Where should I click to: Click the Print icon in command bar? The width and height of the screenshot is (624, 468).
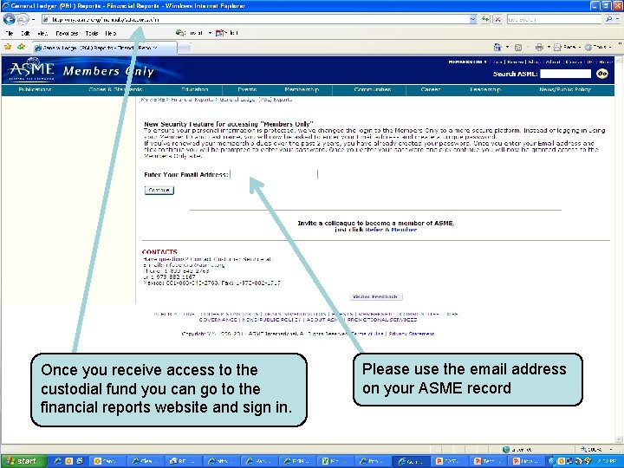539,48
